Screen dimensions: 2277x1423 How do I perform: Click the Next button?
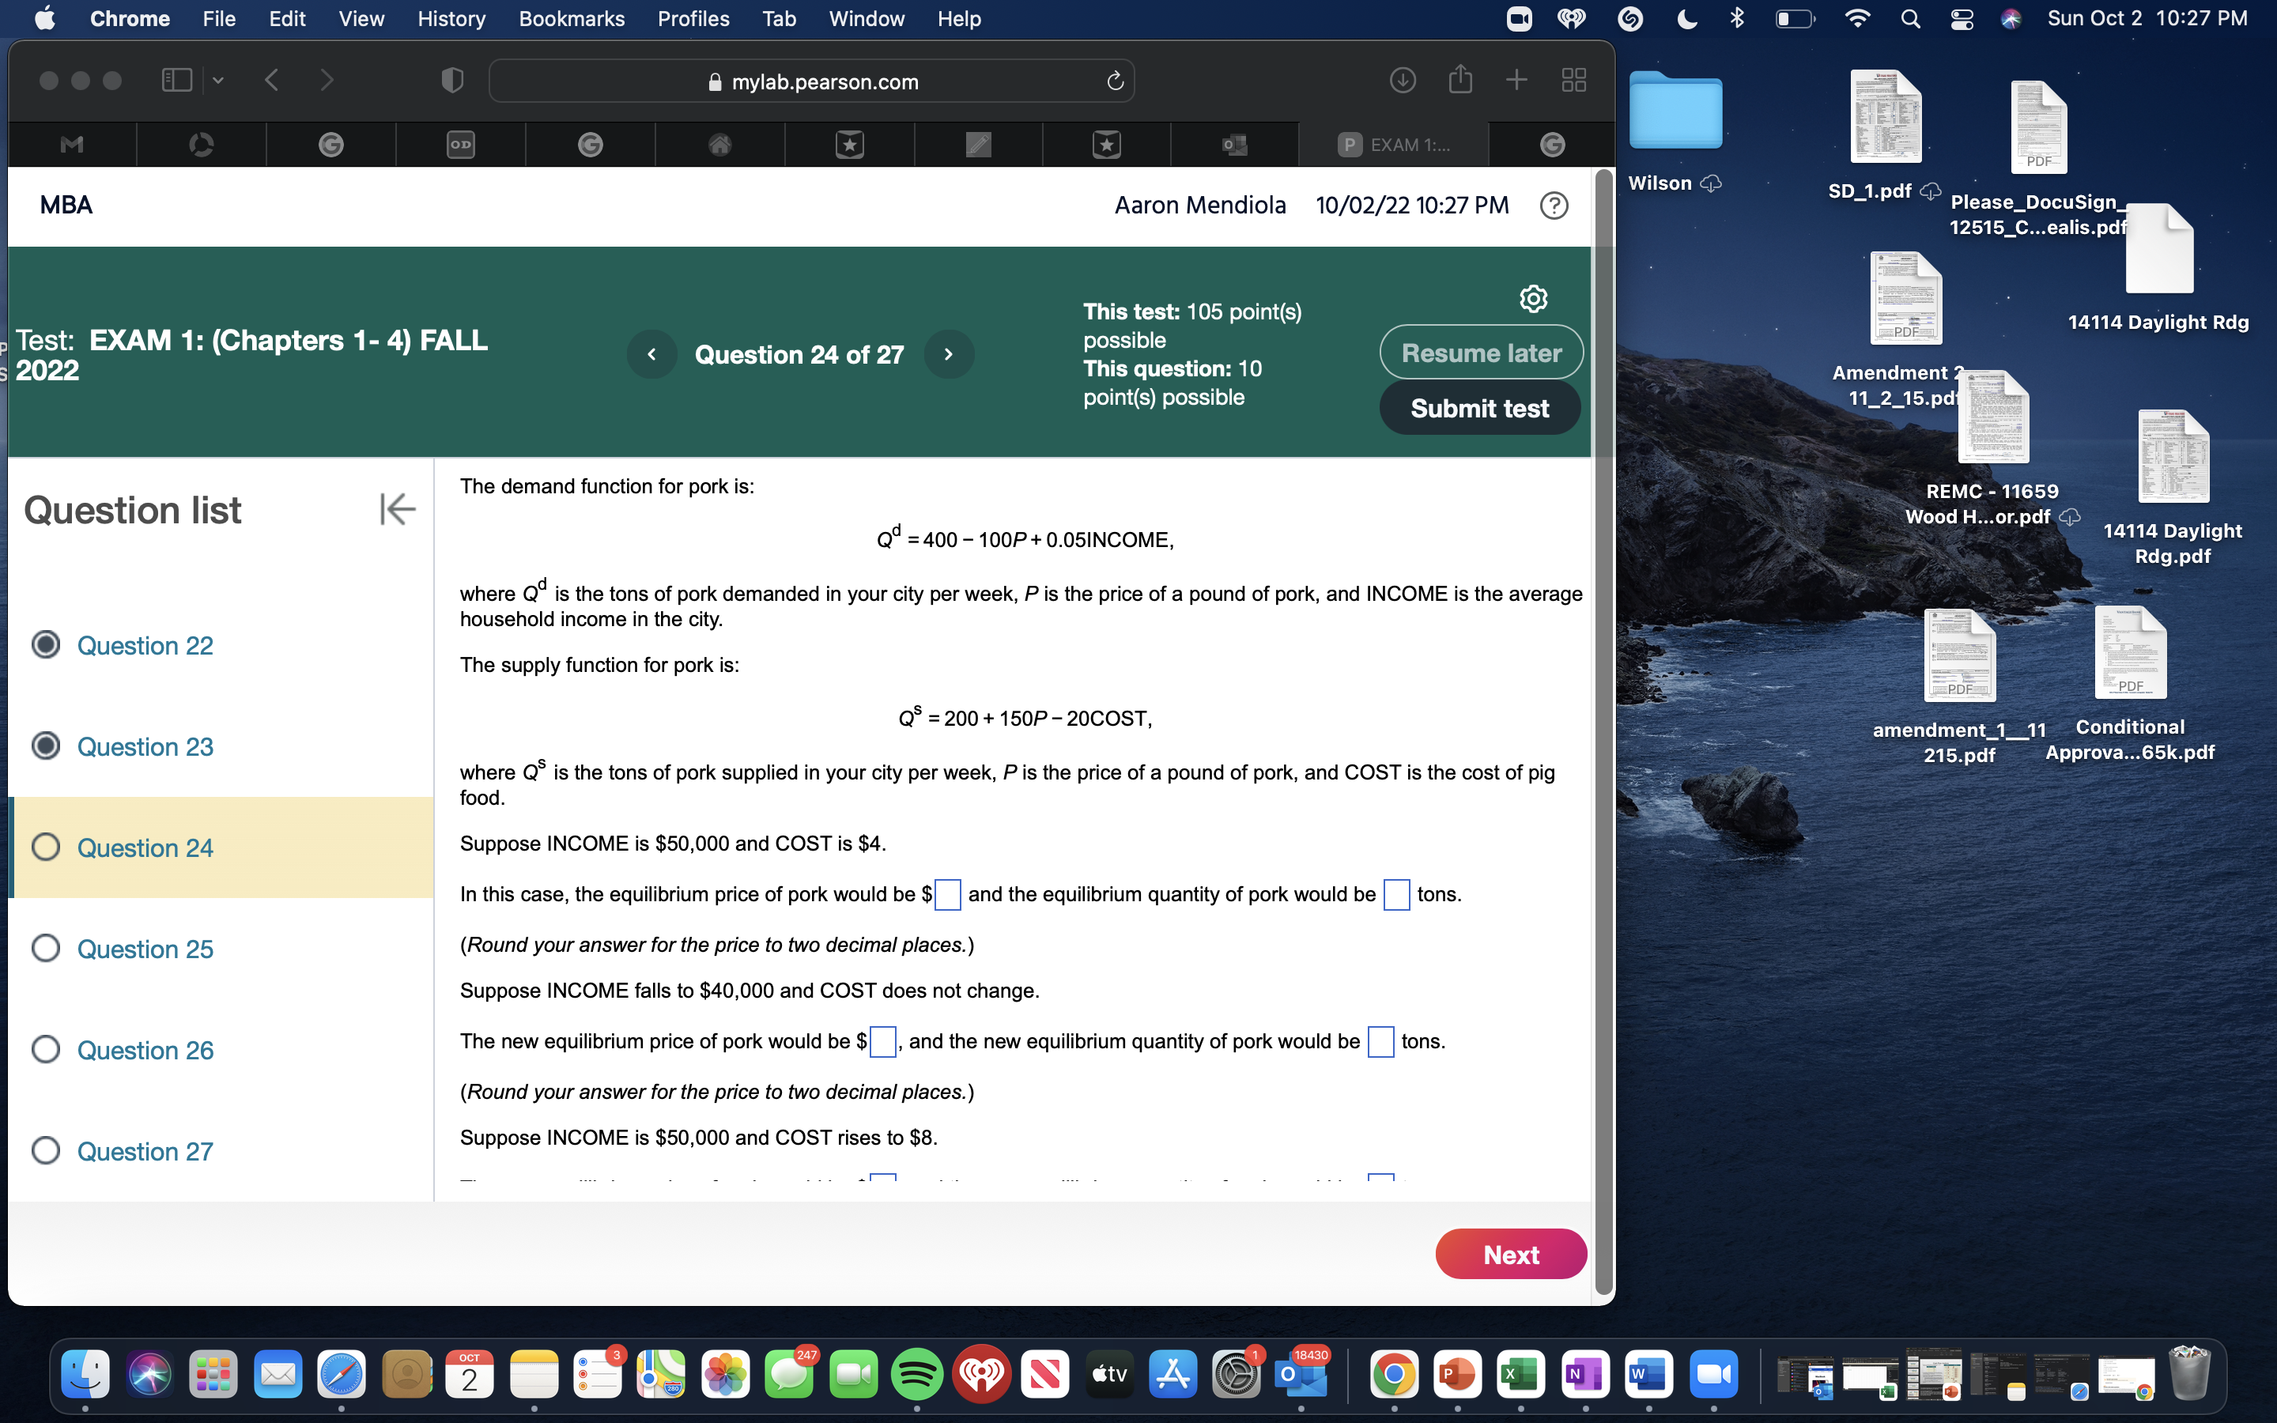coord(1510,1254)
